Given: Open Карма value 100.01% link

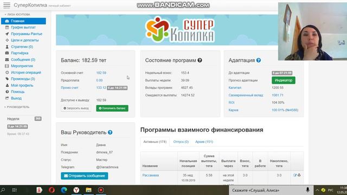Looking at the screenshot, I should coord(285,110).
